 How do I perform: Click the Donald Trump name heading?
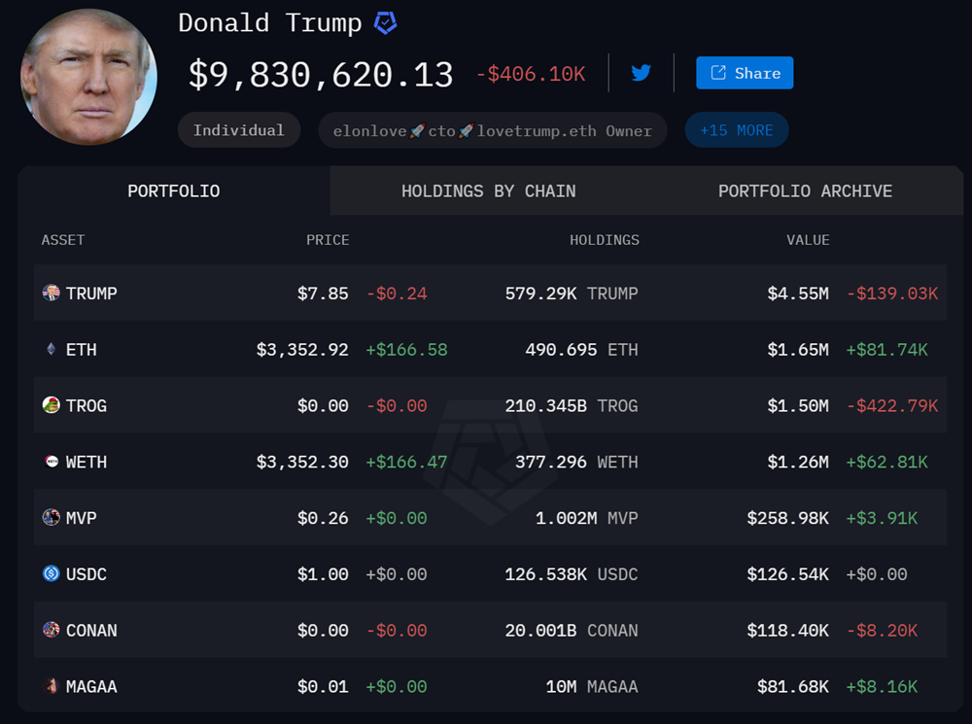pyautogui.click(x=269, y=23)
